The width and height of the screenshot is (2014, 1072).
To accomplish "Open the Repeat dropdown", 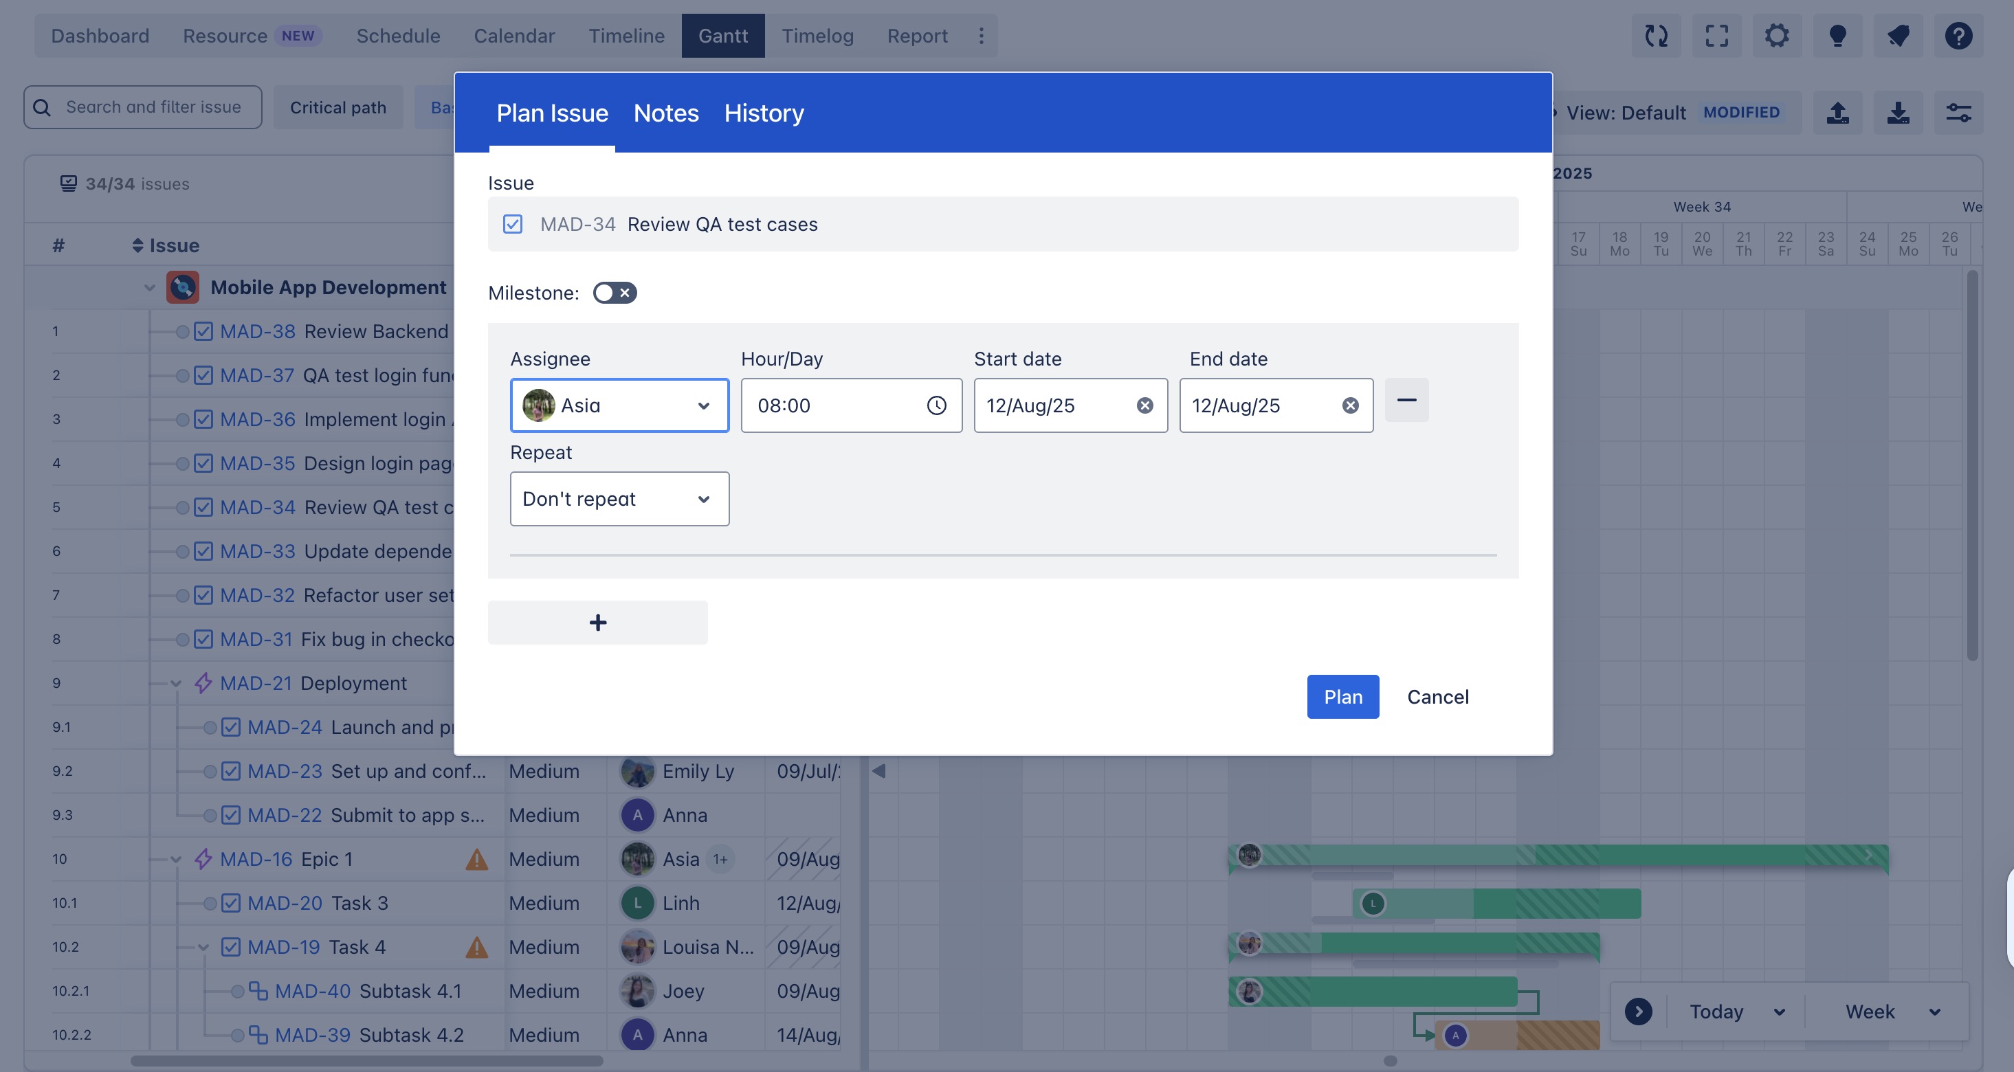I will 619,498.
